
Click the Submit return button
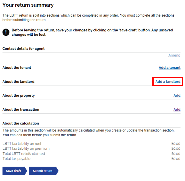point(44,171)
